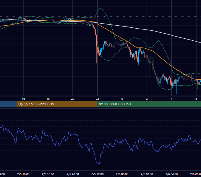The image size is (201, 177).
Task: Click the 2/6 02:00 label on oscillator axis
Action: click(147, 174)
